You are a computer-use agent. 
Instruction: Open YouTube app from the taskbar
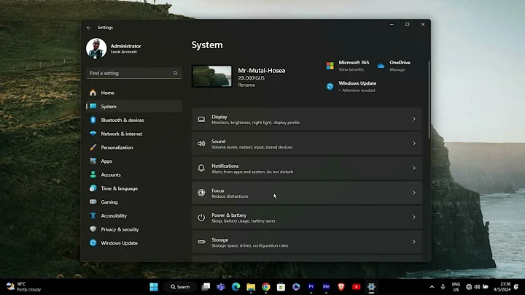(357, 287)
